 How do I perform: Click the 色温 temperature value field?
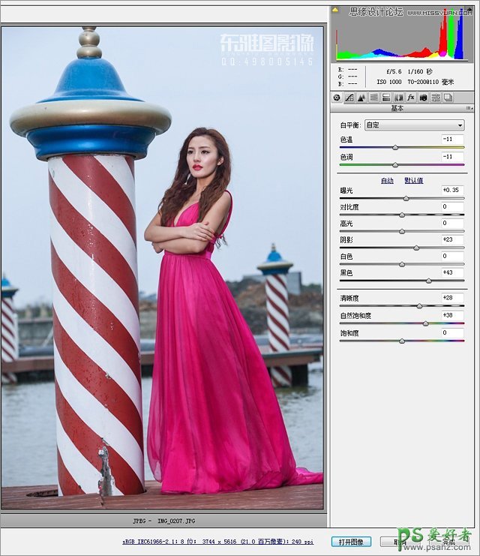pyautogui.click(x=452, y=139)
